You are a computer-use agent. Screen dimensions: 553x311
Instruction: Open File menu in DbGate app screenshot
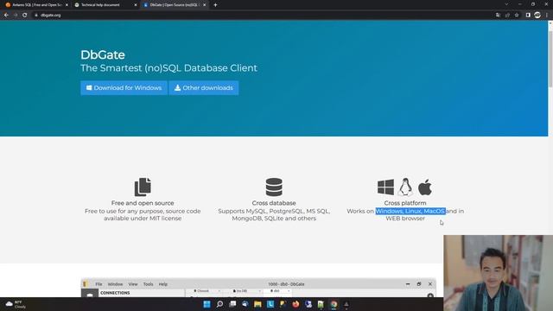click(x=99, y=284)
